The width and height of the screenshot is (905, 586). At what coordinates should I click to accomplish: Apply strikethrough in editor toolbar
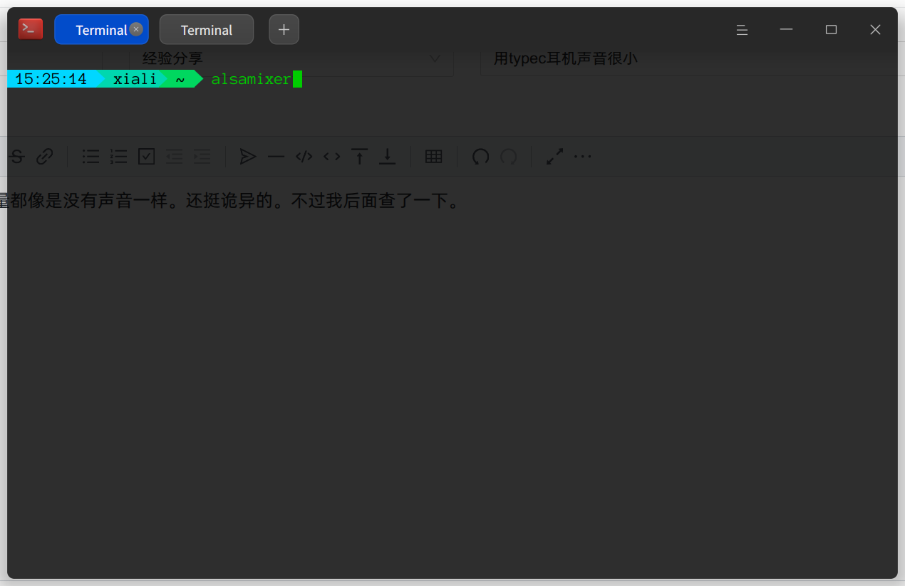[17, 157]
